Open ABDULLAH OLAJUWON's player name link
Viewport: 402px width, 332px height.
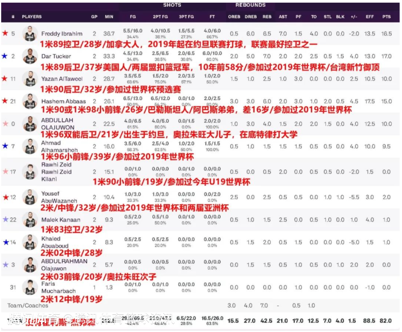[58, 124]
